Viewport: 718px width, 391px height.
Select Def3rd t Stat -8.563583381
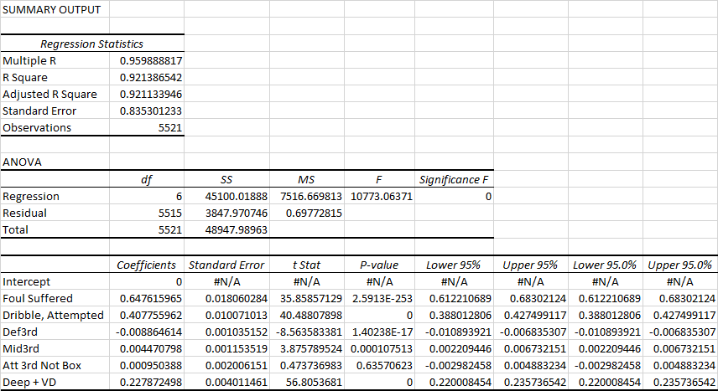[x=307, y=332]
